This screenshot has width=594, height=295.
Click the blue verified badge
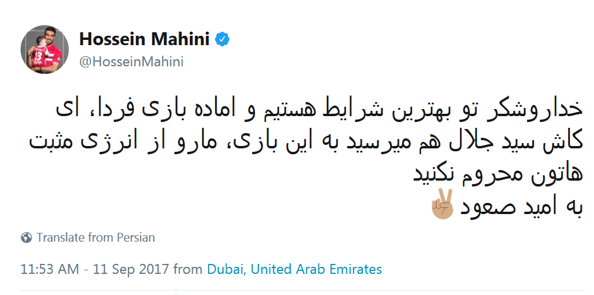coord(223,39)
